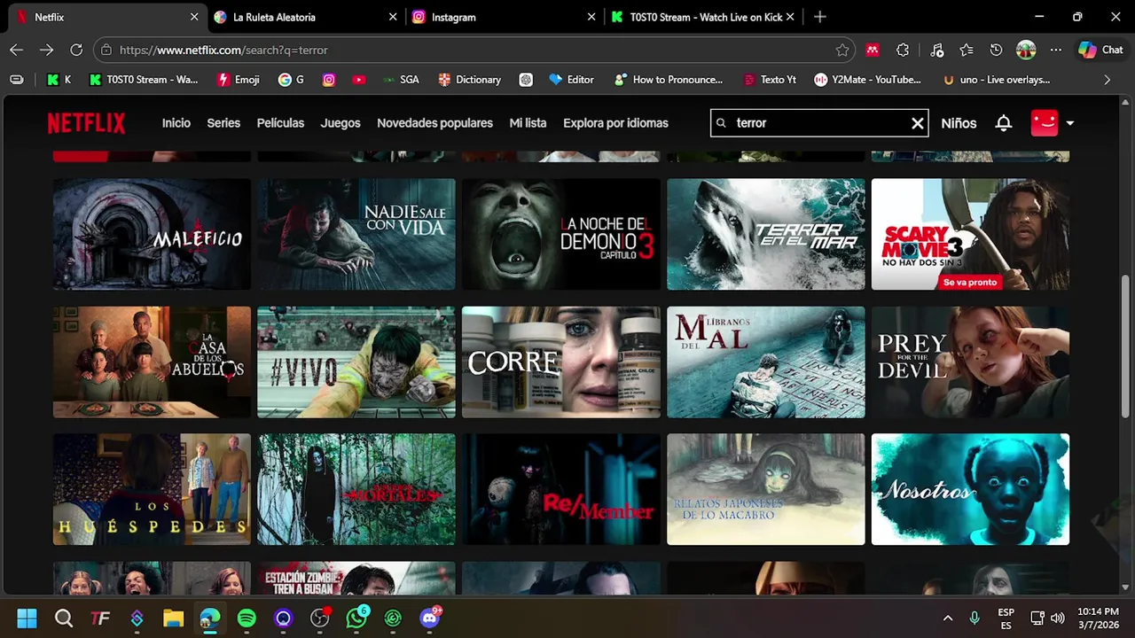Open the Dictionary bookmark

[470, 80]
